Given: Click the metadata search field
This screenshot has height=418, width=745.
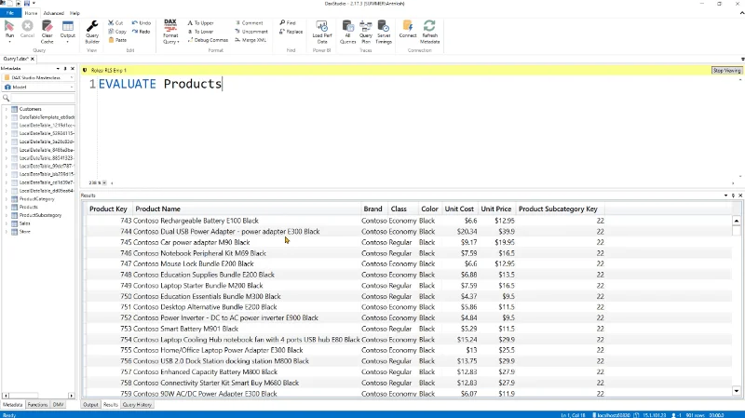Looking at the screenshot, I should click(x=43, y=98).
